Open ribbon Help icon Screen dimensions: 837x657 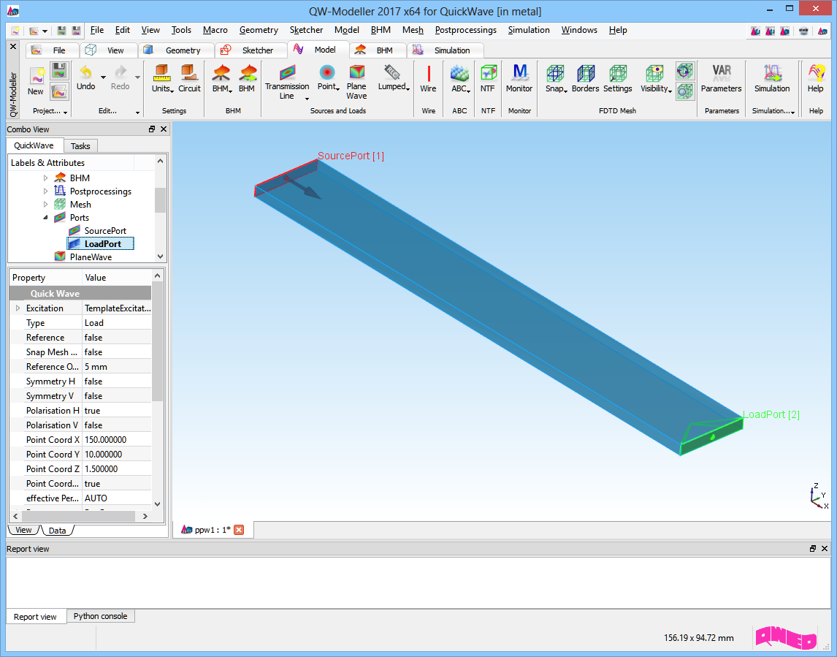tap(816, 78)
